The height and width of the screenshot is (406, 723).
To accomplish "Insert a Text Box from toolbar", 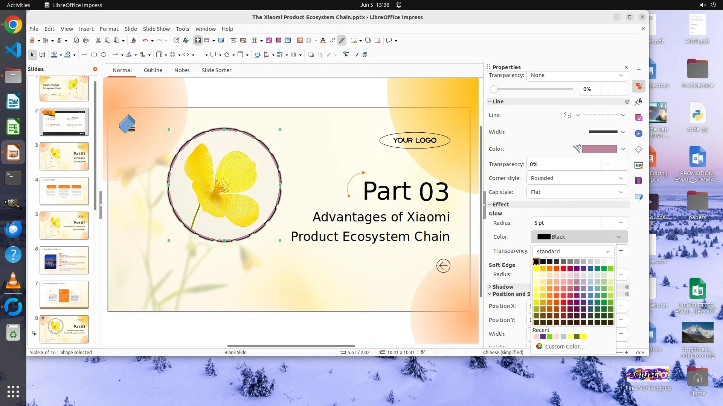I will point(300,41).
